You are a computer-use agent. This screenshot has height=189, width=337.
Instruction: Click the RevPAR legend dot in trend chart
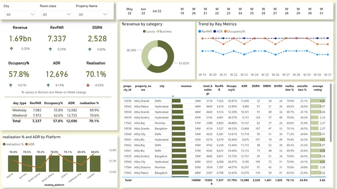point(200,31)
